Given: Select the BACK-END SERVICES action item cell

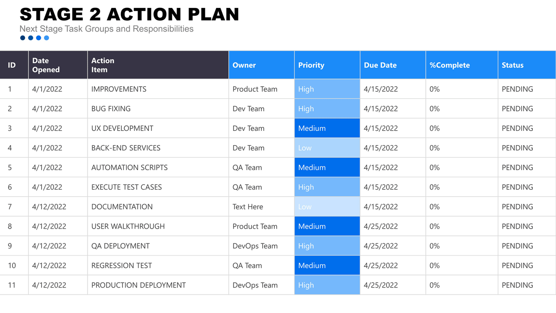Looking at the screenshot, I should coord(158,148).
